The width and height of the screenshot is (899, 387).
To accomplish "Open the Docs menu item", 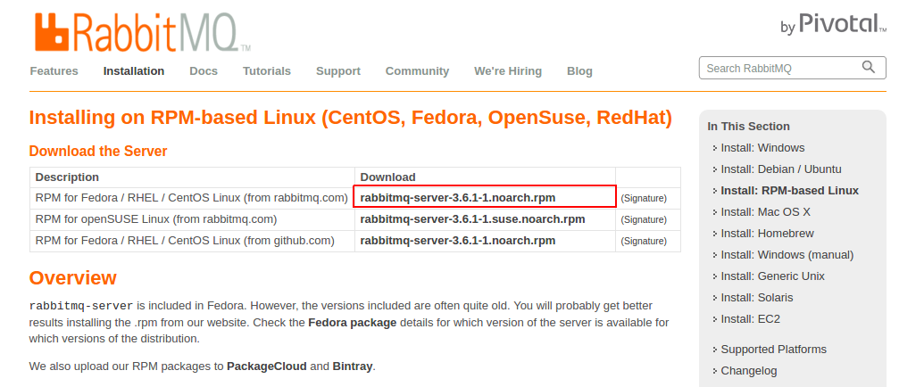I will coord(204,71).
